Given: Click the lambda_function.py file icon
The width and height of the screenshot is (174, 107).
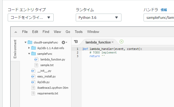Looking at the screenshot, I should pyautogui.click(x=36, y=59).
